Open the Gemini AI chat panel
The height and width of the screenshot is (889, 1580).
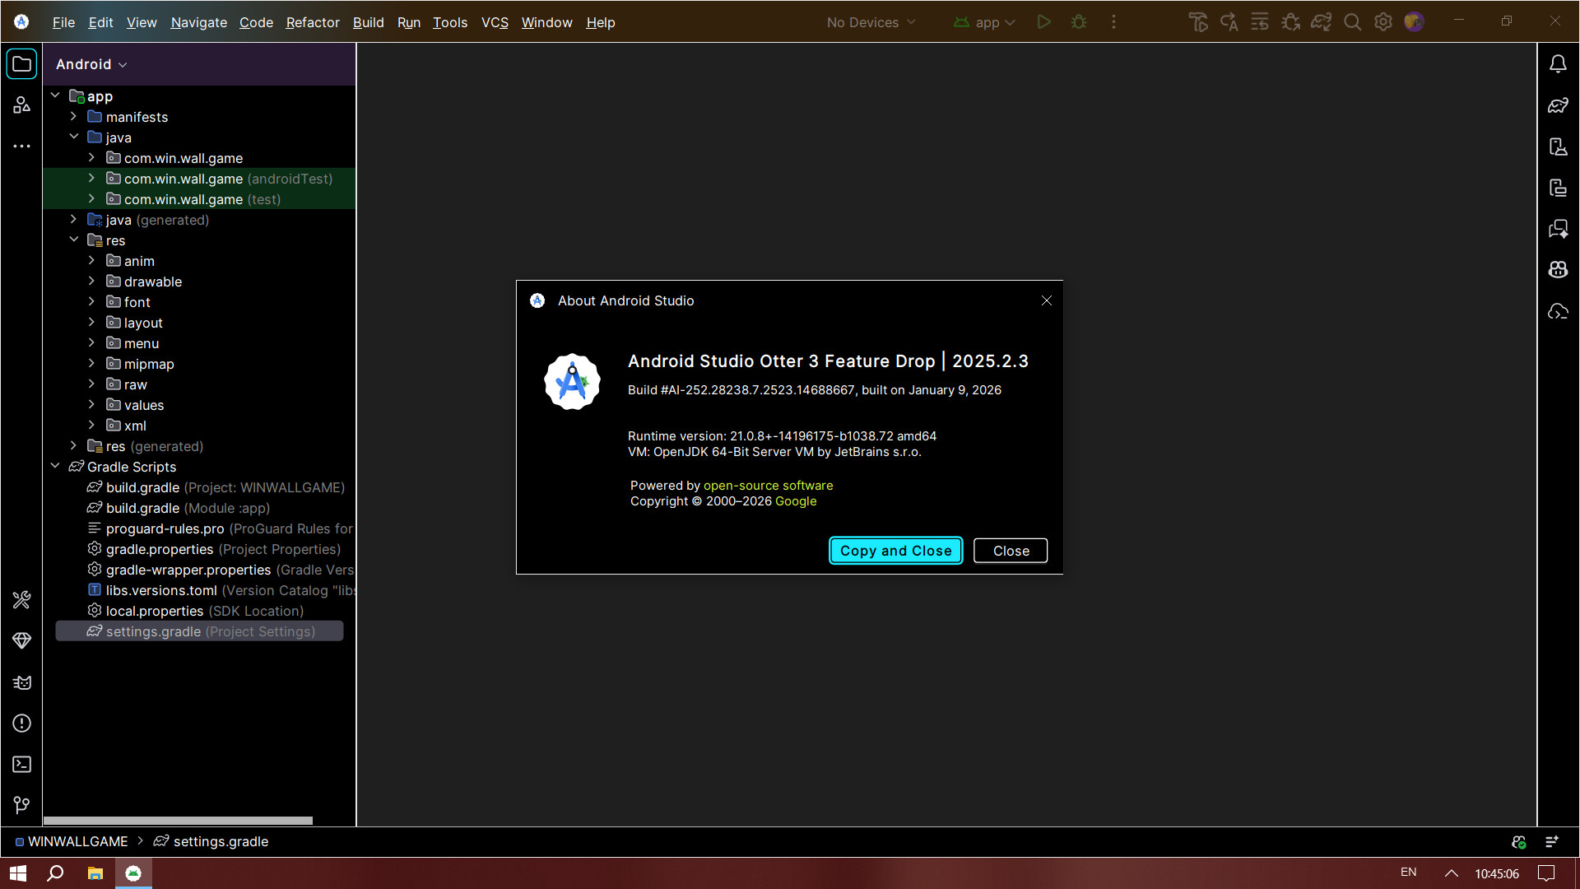pyautogui.click(x=1559, y=229)
